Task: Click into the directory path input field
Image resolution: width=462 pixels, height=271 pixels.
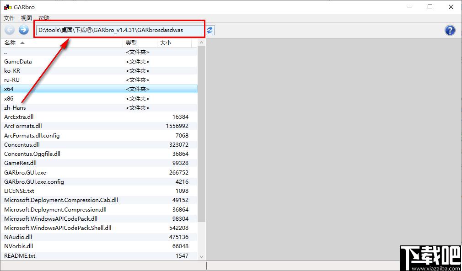Action: (x=120, y=30)
